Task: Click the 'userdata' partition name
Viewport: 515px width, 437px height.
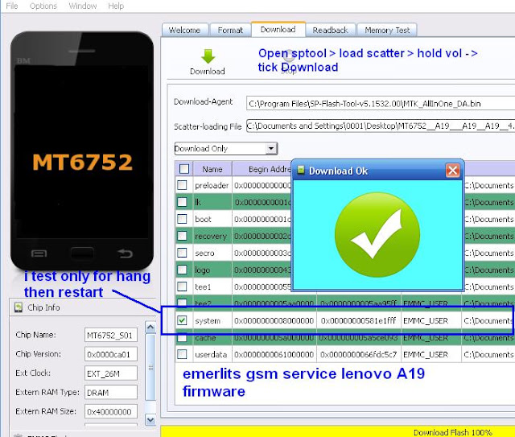Action: [211, 355]
